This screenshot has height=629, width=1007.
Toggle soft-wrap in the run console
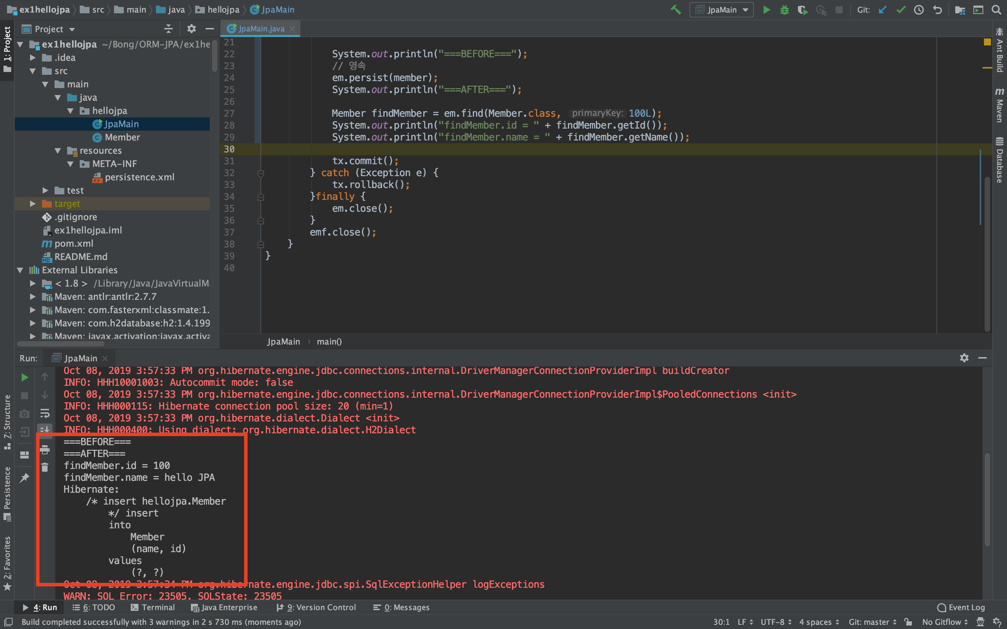tap(45, 413)
